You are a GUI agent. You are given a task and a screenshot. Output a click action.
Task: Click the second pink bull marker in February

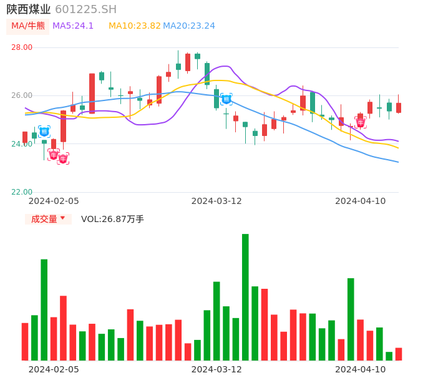point(63,158)
